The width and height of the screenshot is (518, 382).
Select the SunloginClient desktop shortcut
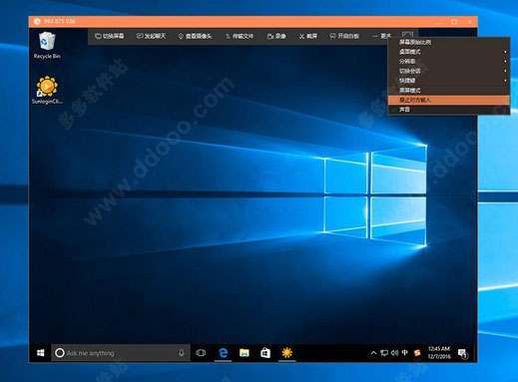coord(47,90)
